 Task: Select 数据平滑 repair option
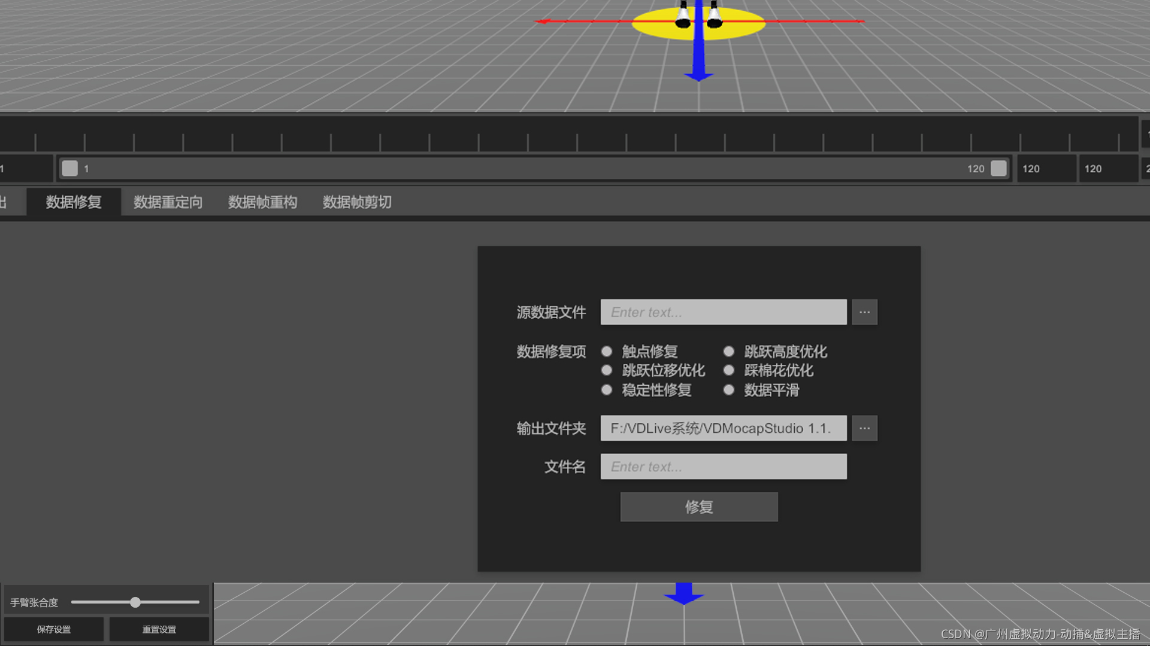click(x=729, y=390)
